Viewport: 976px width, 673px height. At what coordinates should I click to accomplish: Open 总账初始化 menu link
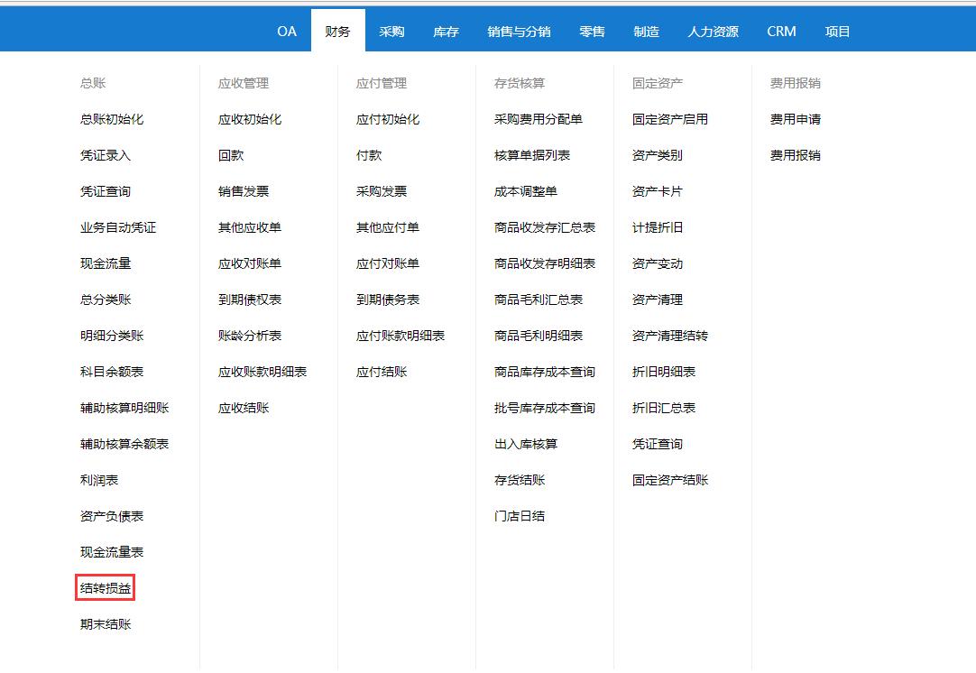[112, 119]
